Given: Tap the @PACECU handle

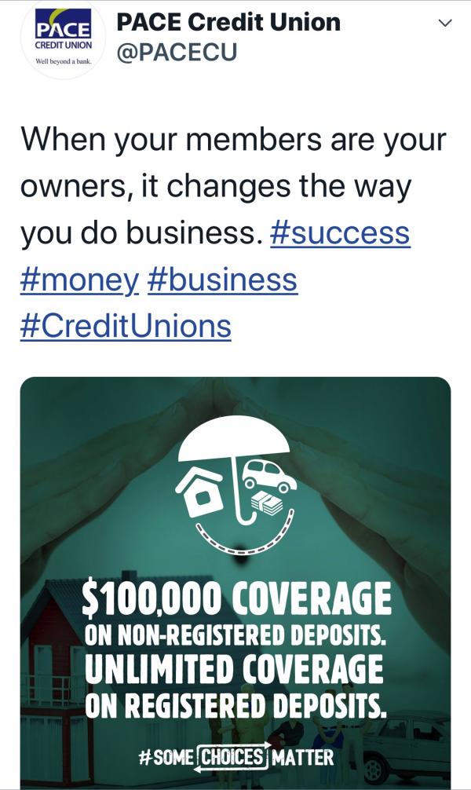Looking at the screenshot, I should pos(177,53).
